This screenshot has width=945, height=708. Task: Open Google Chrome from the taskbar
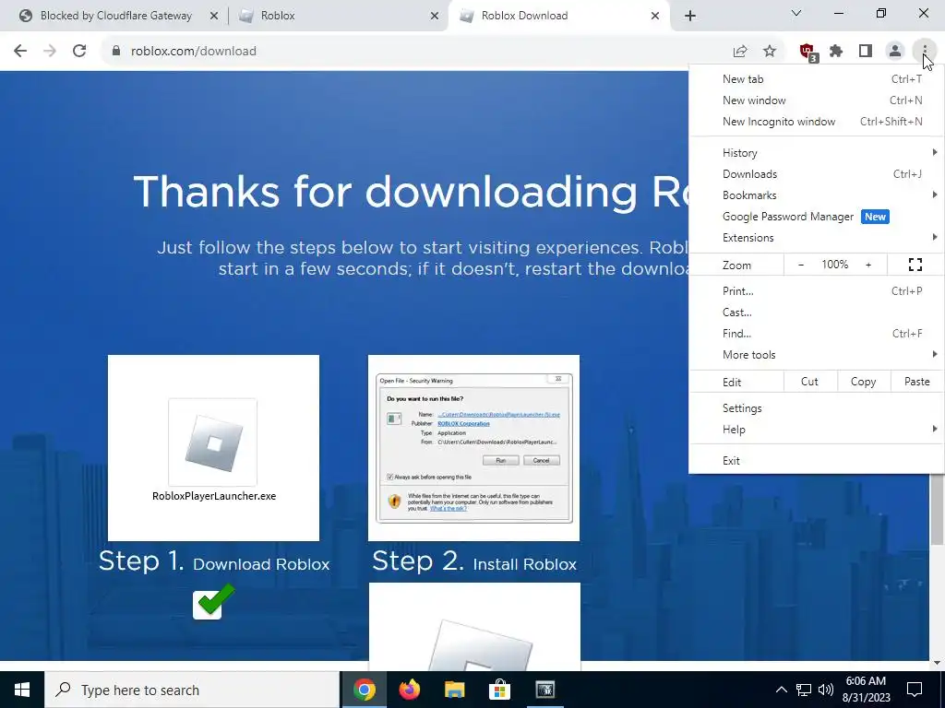(364, 690)
